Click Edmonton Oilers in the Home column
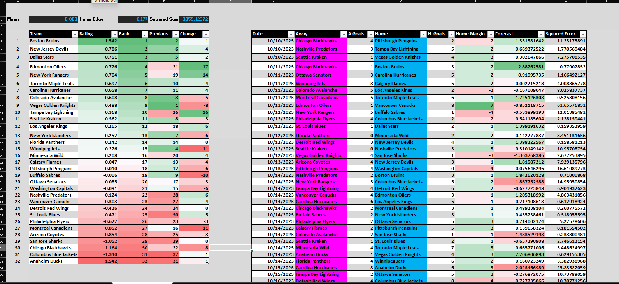The width and height of the screenshot is (619, 284). pos(400,195)
